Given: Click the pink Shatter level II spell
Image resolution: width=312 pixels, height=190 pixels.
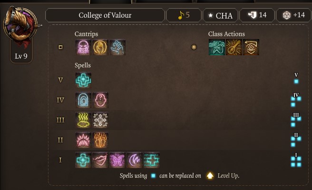Looking at the screenshot, I should (83, 140).
